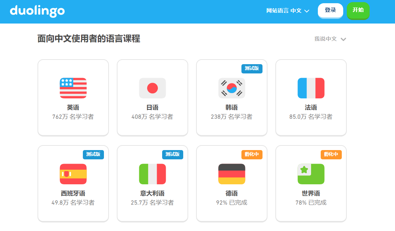Select the French flag icon for 法语
The height and width of the screenshot is (231, 395).
(311, 88)
